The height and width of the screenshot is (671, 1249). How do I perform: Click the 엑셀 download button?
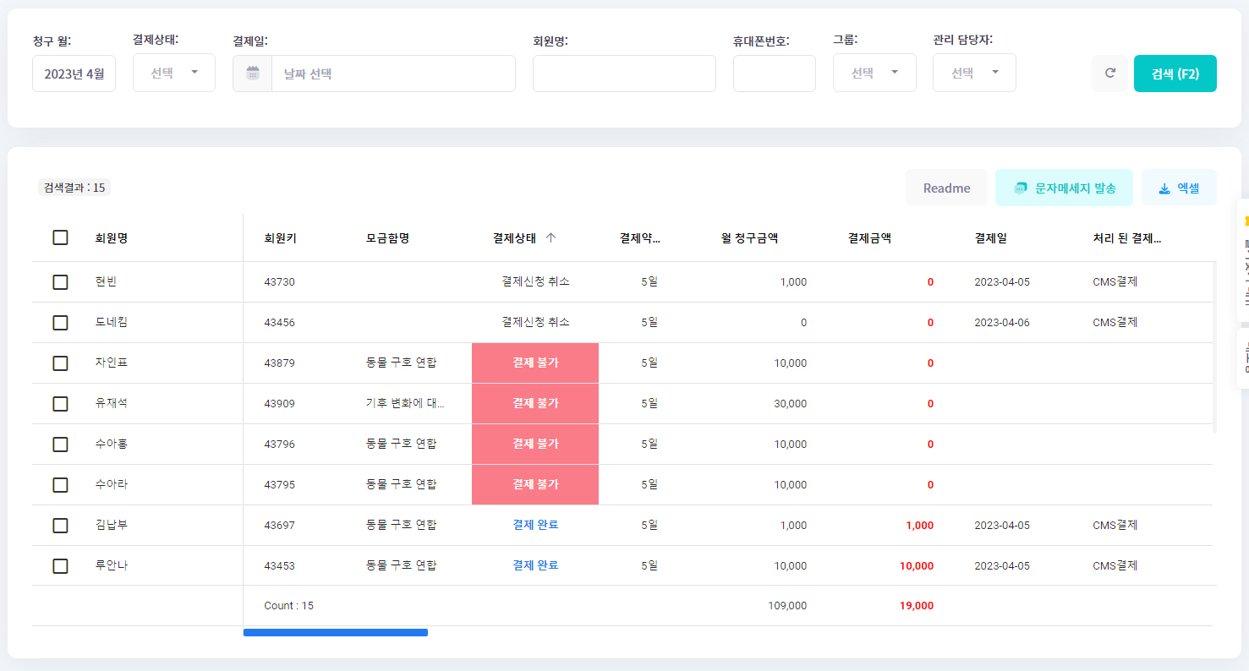(x=1179, y=188)
